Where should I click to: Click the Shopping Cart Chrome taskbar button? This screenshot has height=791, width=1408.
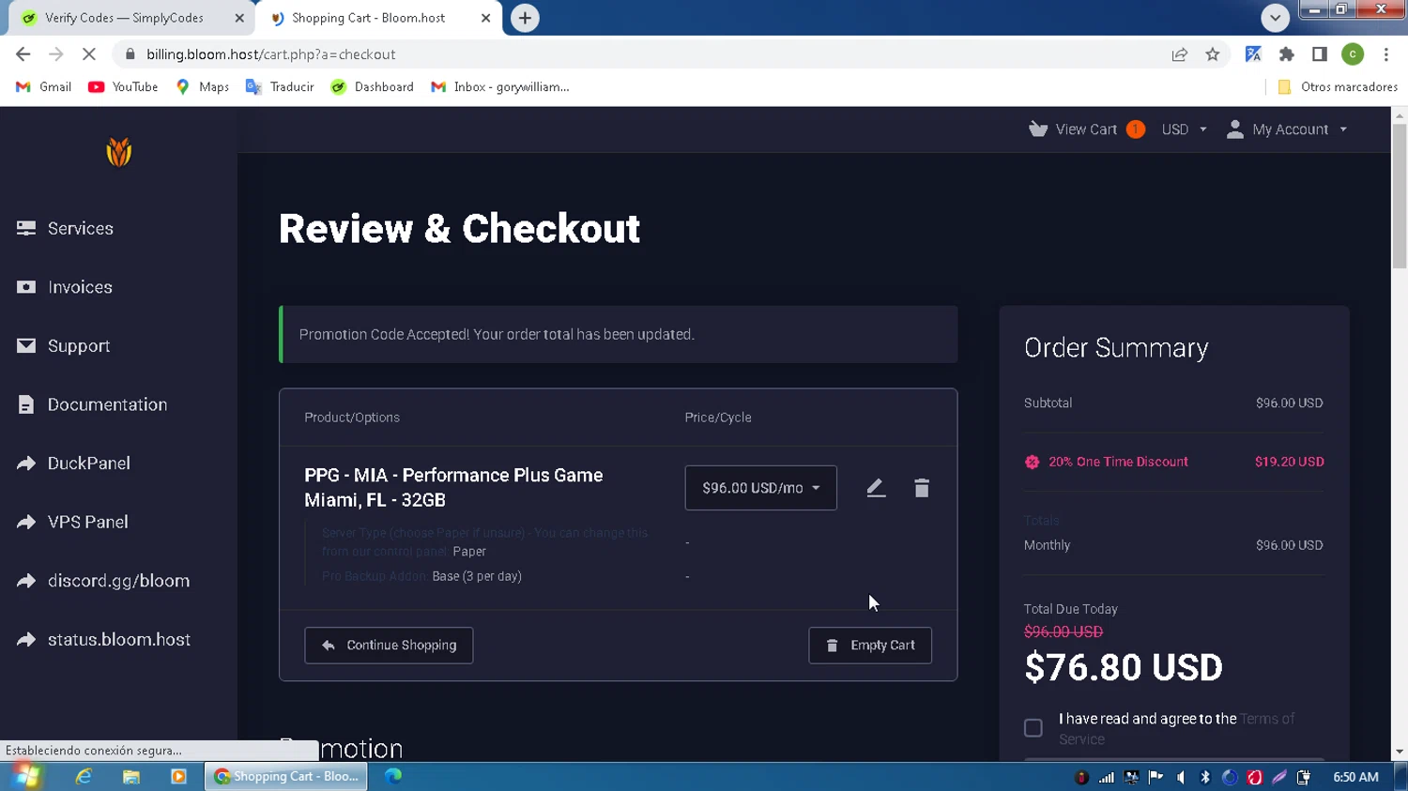pos(287,777)
